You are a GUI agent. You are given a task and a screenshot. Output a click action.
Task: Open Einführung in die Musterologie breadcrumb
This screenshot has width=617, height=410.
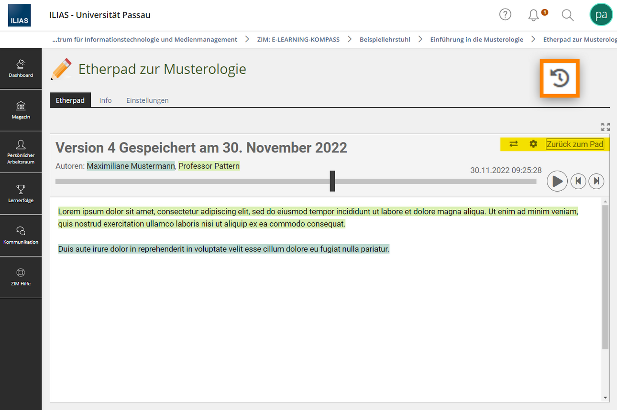[x=477, y=39]
